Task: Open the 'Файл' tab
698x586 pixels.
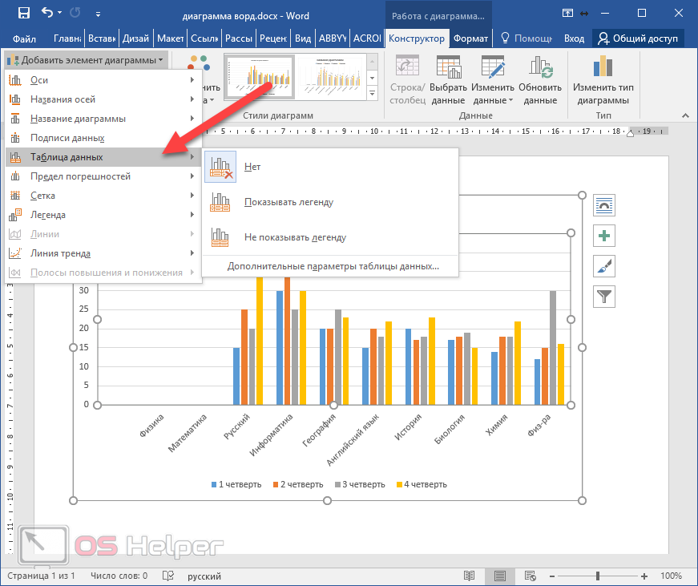Action: [24, 38]
